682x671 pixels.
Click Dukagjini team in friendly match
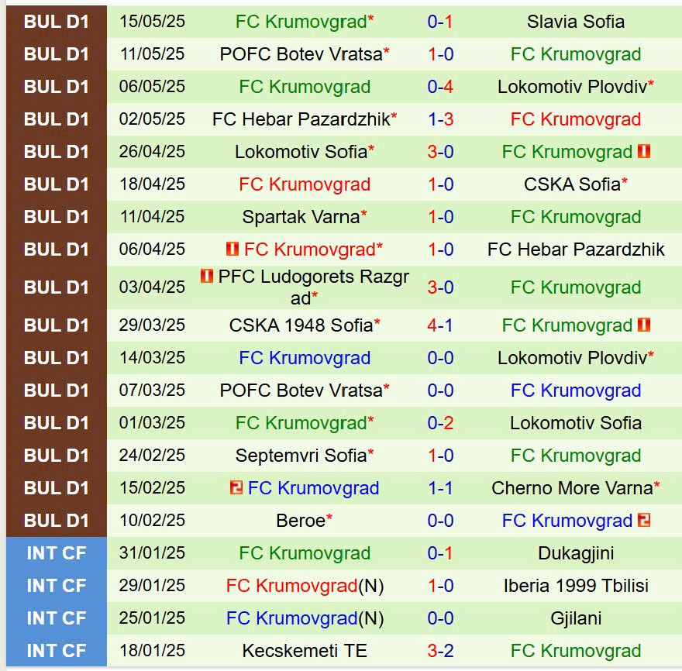tap(575, 553)
